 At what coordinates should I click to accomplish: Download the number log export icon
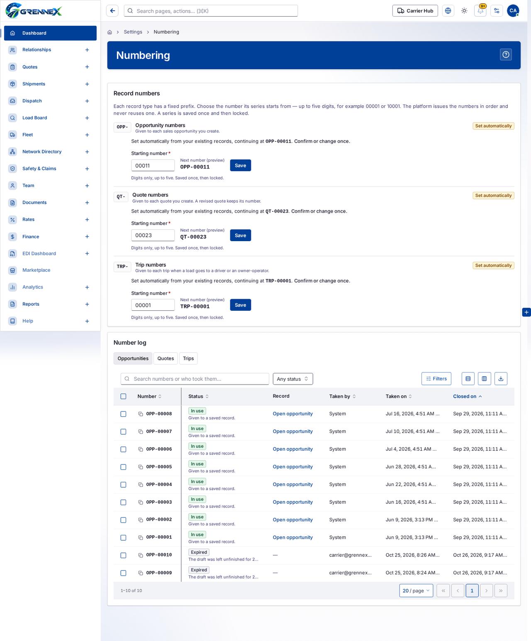501,379
